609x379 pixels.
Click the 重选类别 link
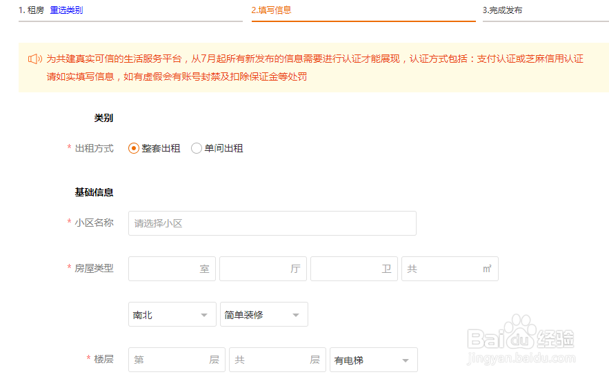(66, 10)
